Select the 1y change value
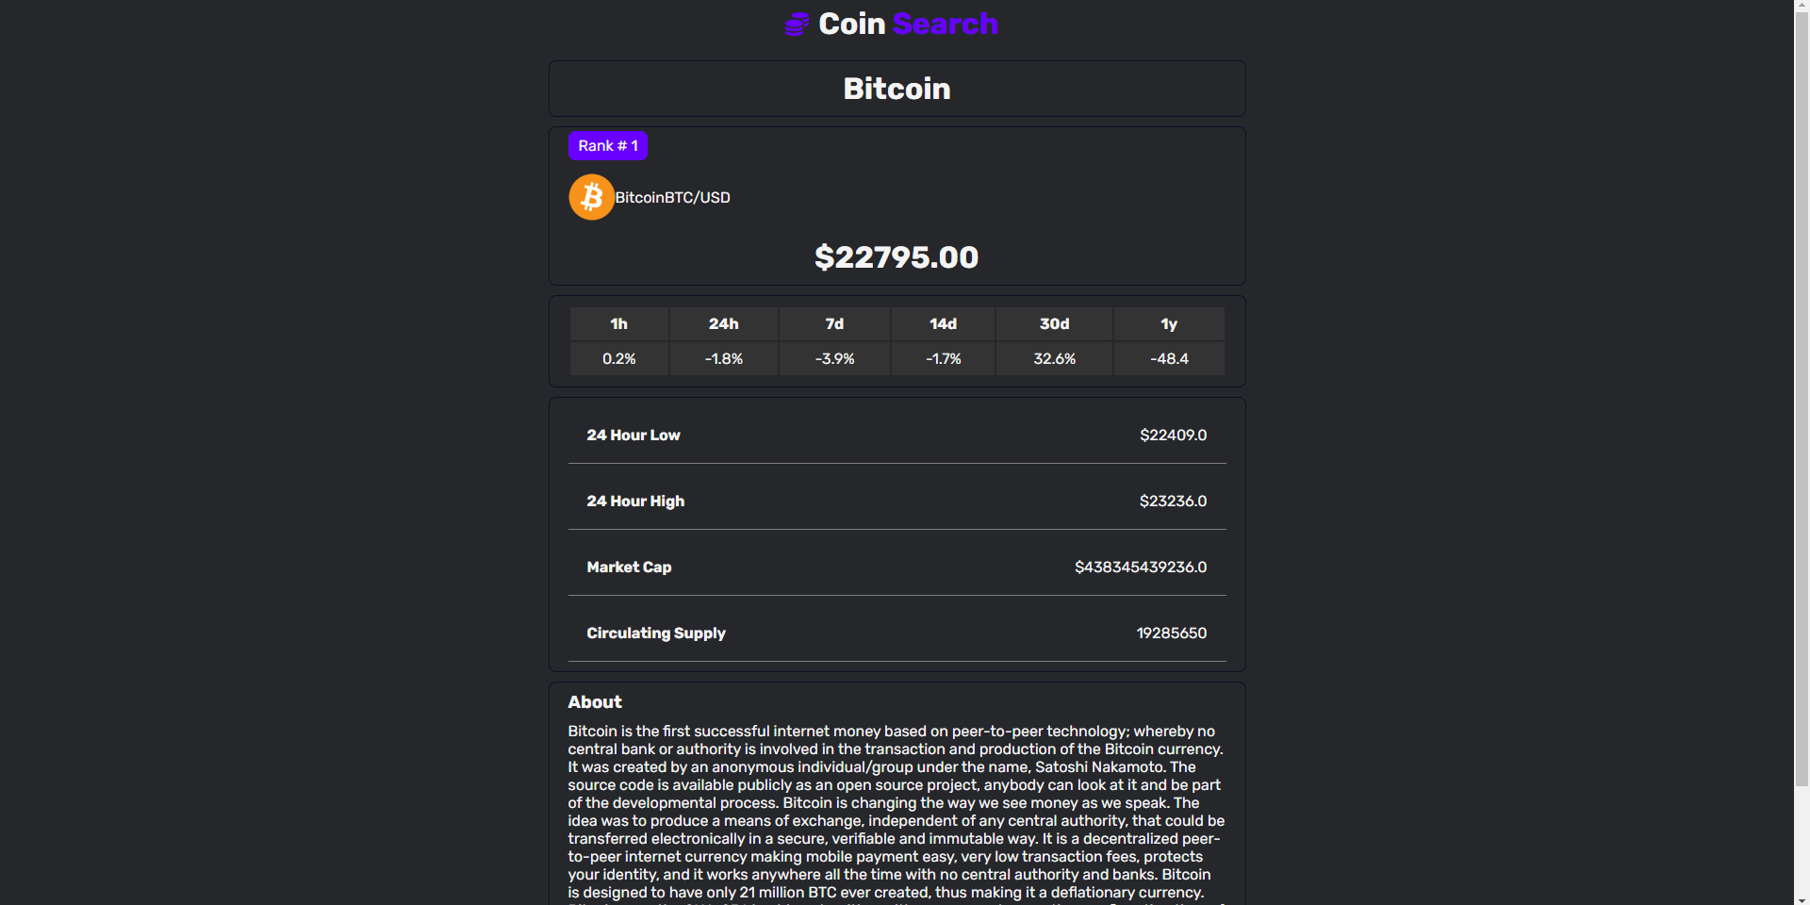Screen dimensions: 1810x905 [x=1169, y=358]
